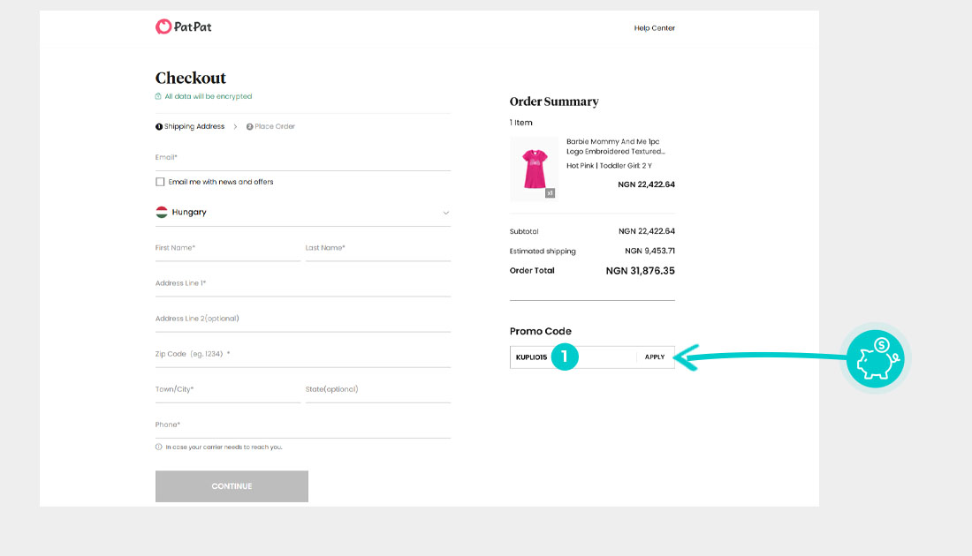Click the Order Total NGN 31,876.35 value
The image size is (972, 556).
click(640, 271)
